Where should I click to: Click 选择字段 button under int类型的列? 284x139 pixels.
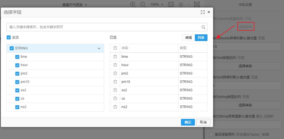tap(245, 66)
